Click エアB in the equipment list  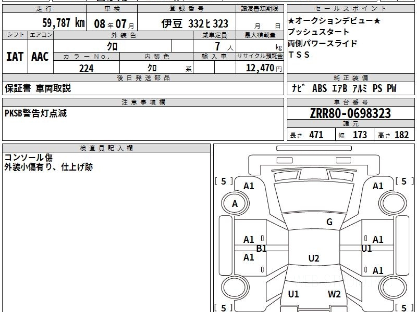(x=340, y=88)
